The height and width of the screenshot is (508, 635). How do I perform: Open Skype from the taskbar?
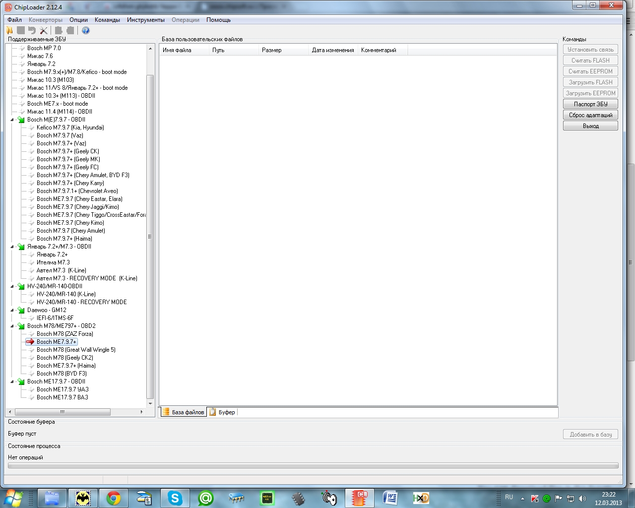(x=175, y=498)
